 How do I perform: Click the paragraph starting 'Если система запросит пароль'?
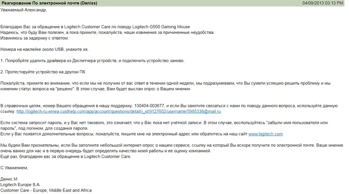click(x=164, y=125)
